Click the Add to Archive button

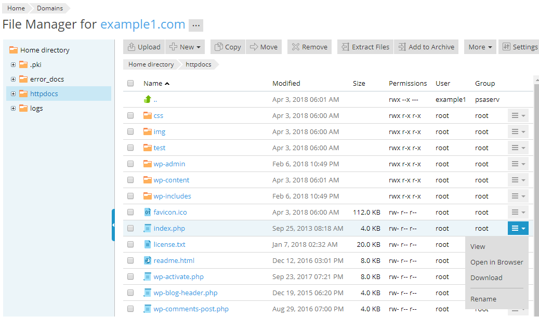[426, 47]
